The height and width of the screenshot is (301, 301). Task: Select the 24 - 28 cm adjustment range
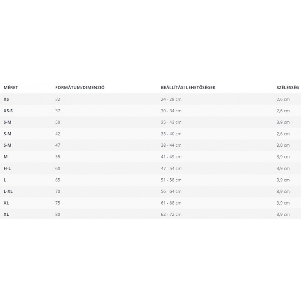point(171,99)
